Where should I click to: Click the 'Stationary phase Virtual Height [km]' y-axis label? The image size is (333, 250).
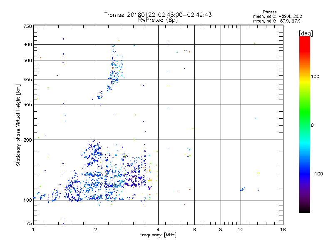coord(18,125)
